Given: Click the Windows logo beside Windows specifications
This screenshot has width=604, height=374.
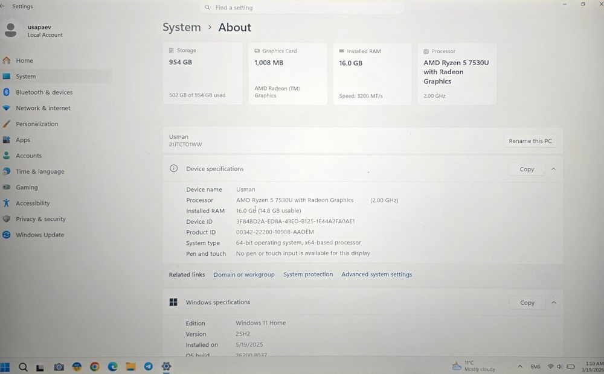Looking at the screenshot, I should point(173,302).
